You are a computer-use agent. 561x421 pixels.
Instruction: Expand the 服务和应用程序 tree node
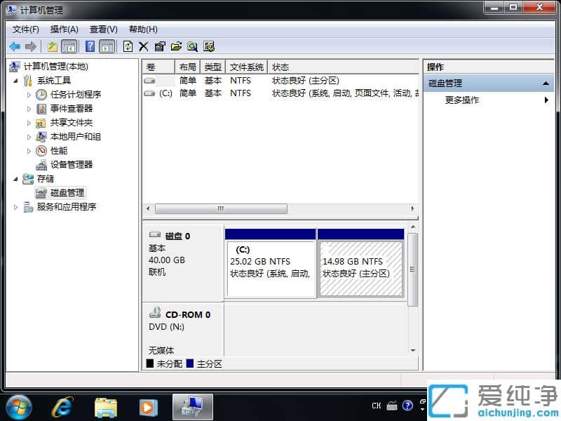15,206
